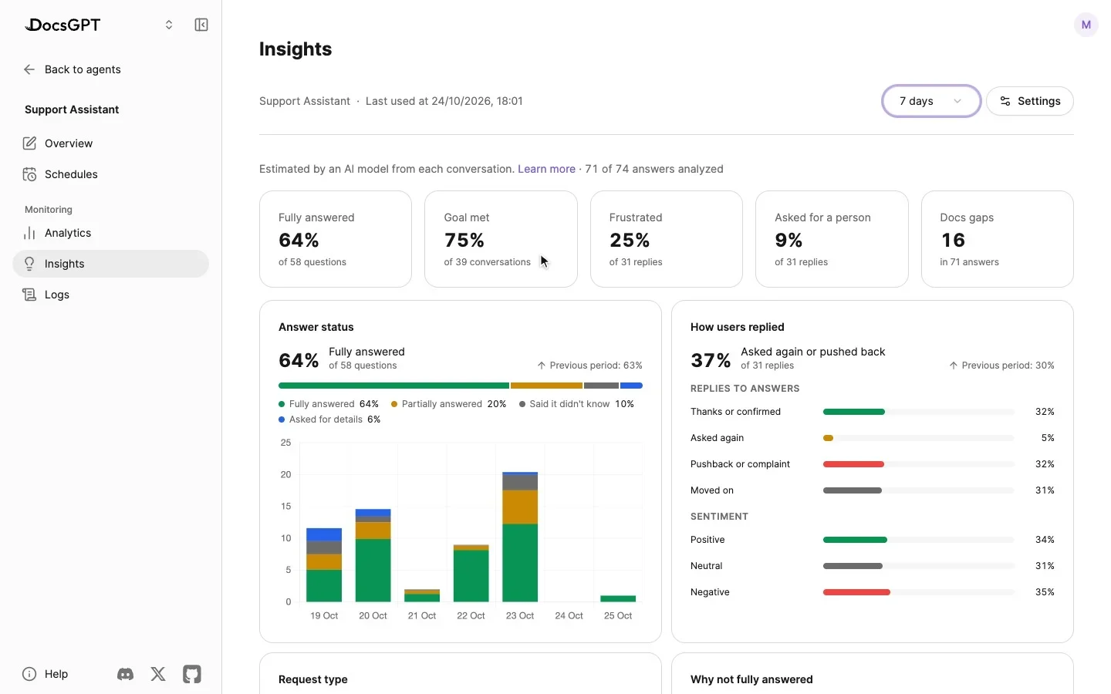Select the Asked for a person card

coord(832,239)
